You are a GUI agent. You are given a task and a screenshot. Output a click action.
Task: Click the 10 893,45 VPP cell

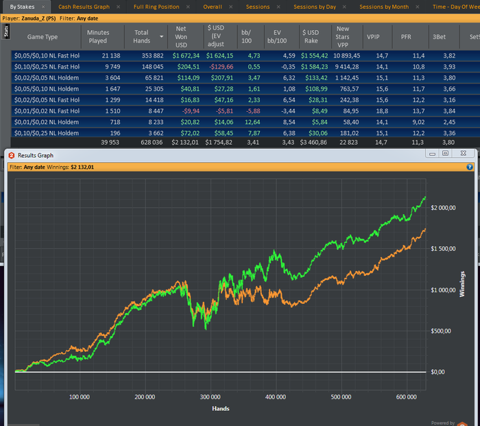[x=346, y=56]
